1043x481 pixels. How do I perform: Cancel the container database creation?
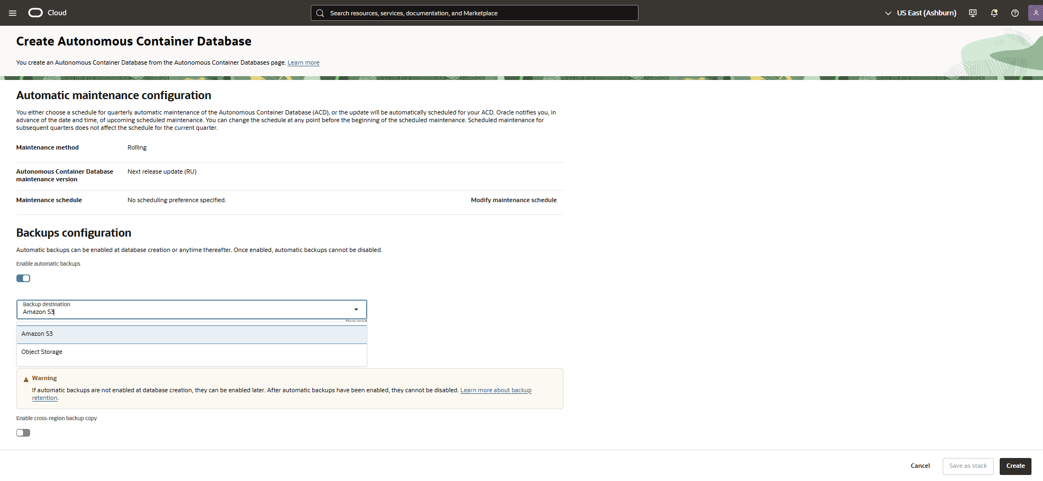pyautogui.click(x=920, y=466)
